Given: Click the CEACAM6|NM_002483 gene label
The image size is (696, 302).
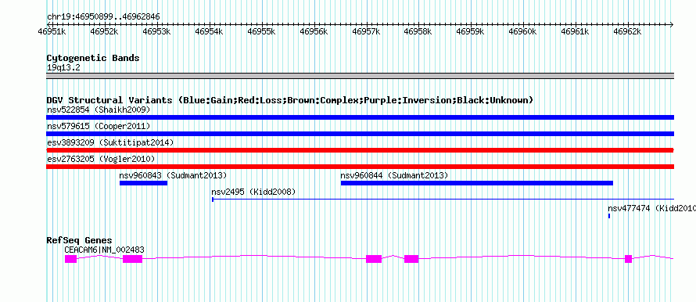Looking at the screenshot, I should (104, 250).
